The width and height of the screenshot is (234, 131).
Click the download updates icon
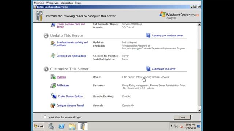click(x=53, y=56)
